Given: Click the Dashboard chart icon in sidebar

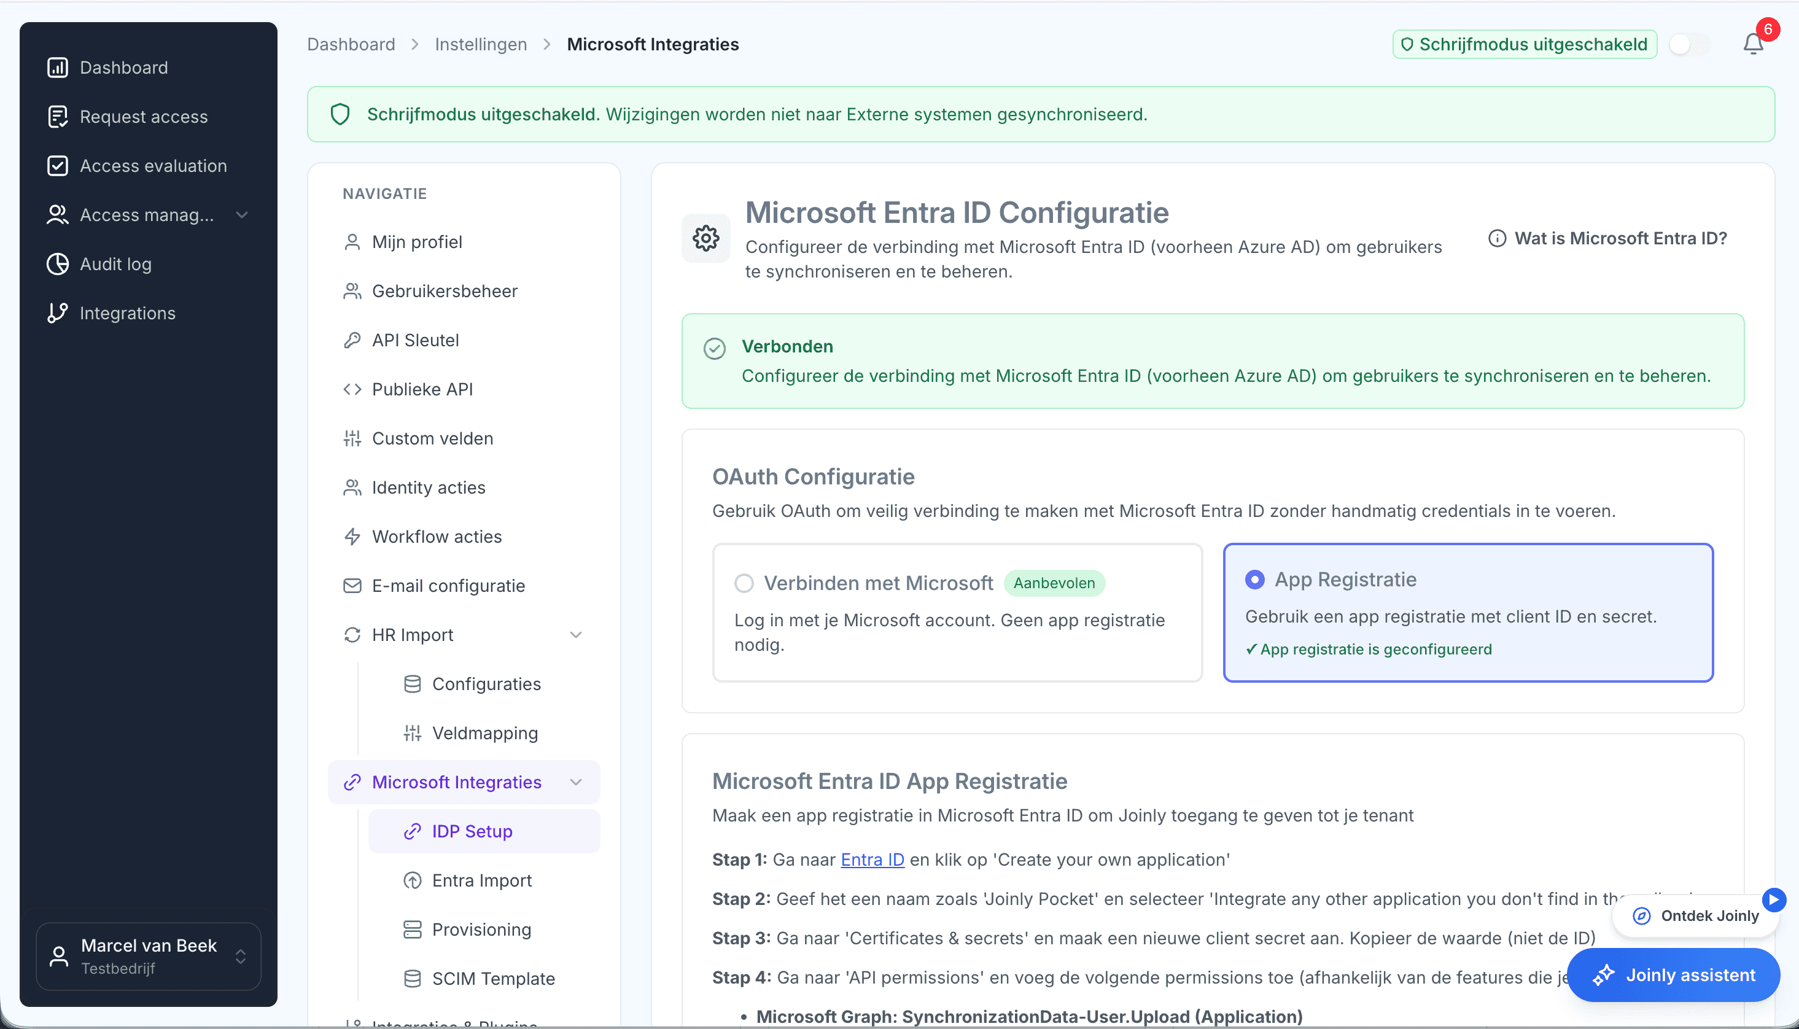Looking at the screenshot, I should point(57,67).
